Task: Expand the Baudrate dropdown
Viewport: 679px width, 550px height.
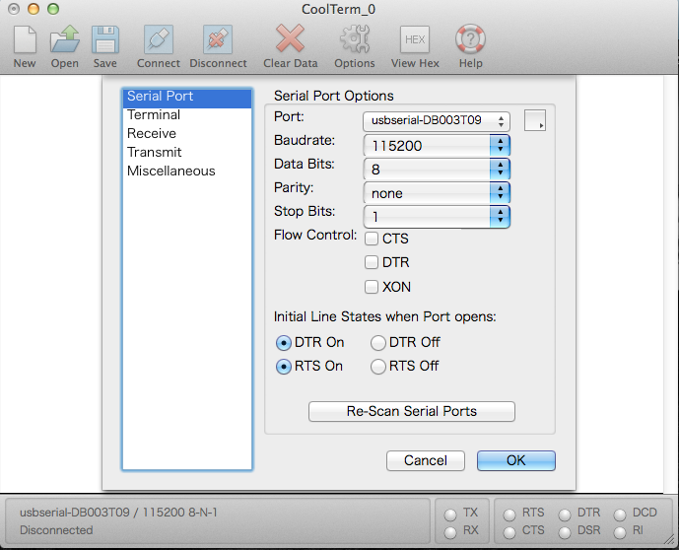Action: coord(436,145)
